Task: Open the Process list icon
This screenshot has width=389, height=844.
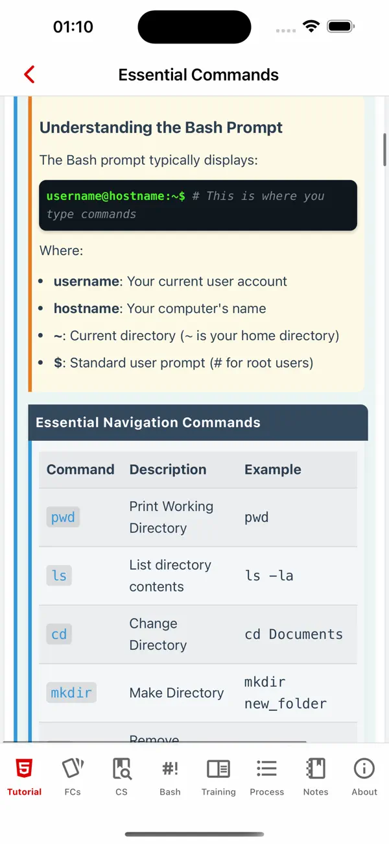Action: [x=267, y=769]
